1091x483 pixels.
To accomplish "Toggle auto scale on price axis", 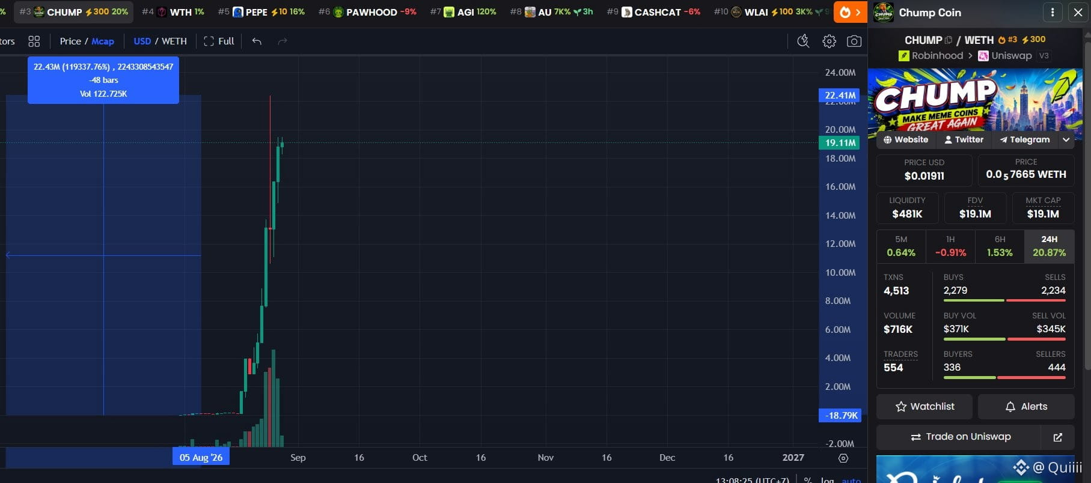I will (851, 479).
